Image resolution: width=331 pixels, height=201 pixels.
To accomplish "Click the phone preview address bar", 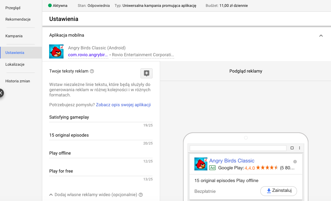I will click(x=238, y=148).
